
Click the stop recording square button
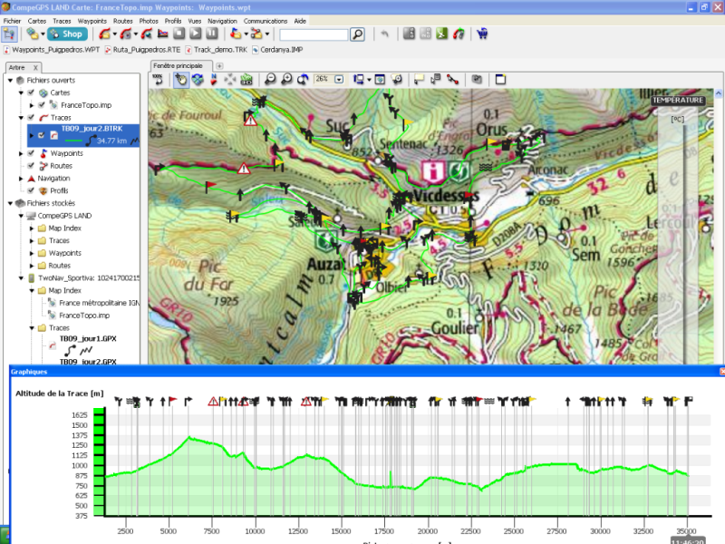point(179,34)
